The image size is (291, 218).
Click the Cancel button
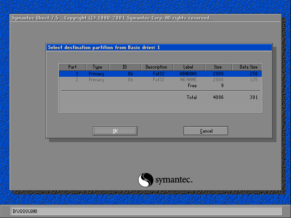click(206, 131)
